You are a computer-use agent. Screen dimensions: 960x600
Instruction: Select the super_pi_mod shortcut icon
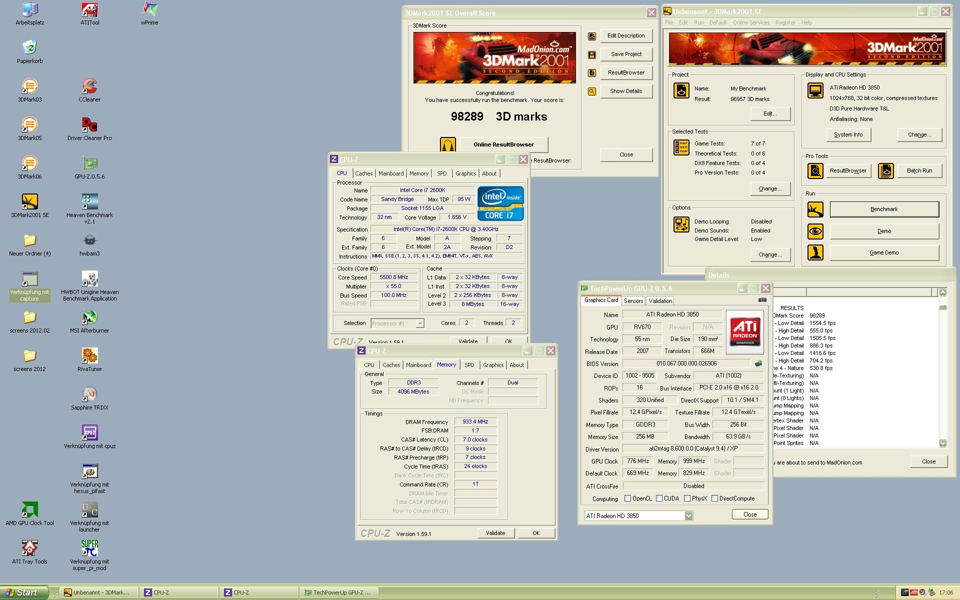coord(89,555)
